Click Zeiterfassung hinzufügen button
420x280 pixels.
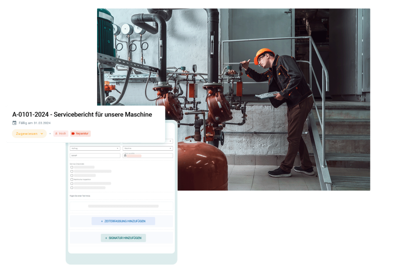(123, 221)
